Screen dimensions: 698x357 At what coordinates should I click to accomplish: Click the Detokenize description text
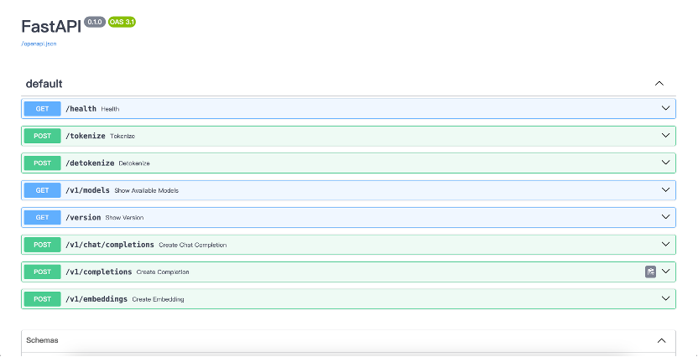click(134, 163)
